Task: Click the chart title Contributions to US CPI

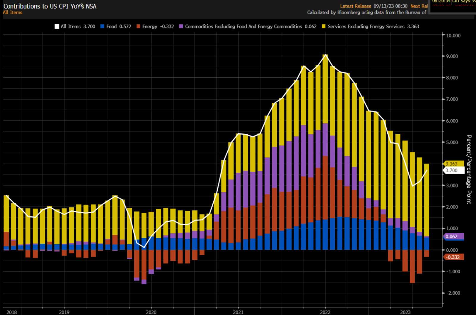Action: click(x=50, y=6)
